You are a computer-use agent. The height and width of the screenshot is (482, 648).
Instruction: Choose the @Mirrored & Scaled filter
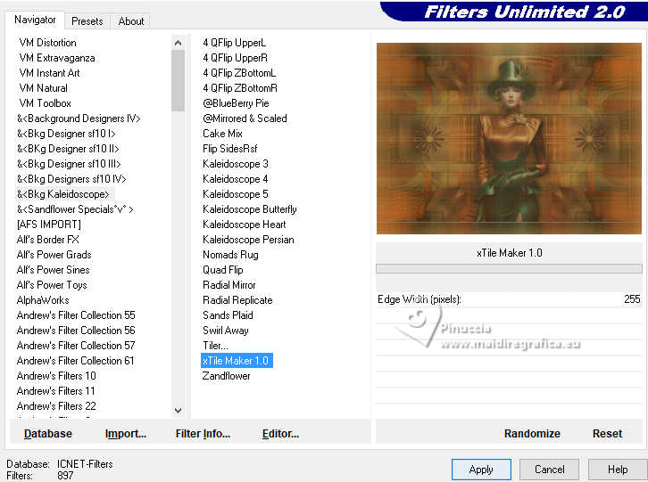[245, 118]
